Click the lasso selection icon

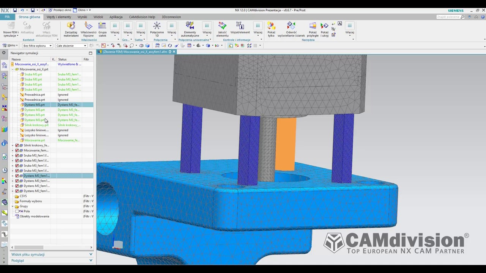click(x=132, y=45)
